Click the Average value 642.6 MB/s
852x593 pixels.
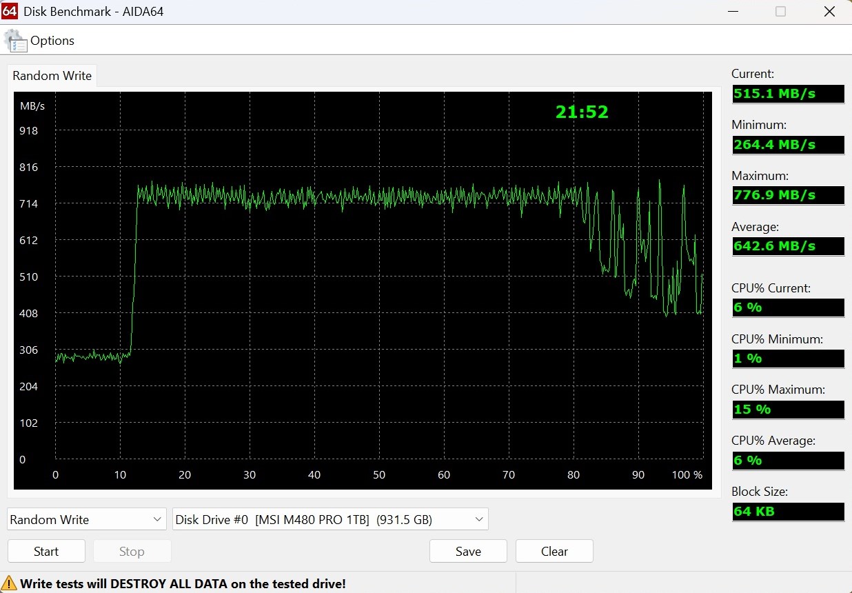coord(788,246)
